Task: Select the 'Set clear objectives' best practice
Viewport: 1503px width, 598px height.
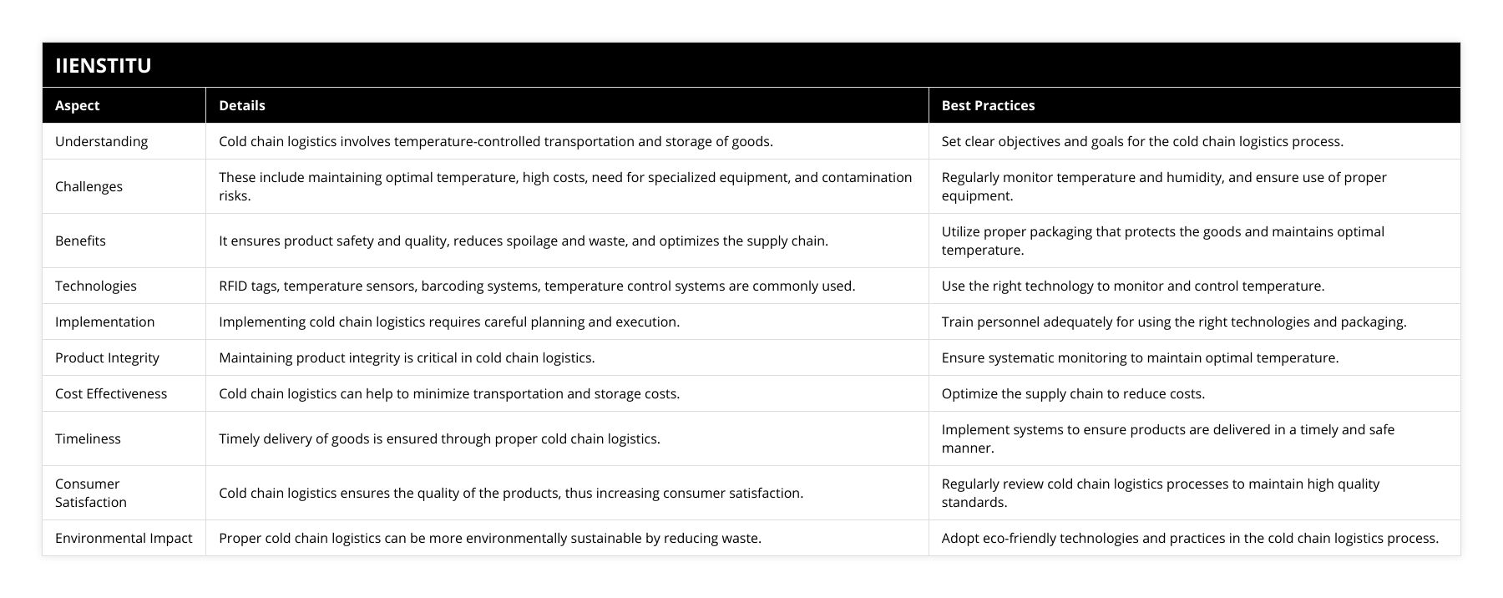Action: [1142, 141]
